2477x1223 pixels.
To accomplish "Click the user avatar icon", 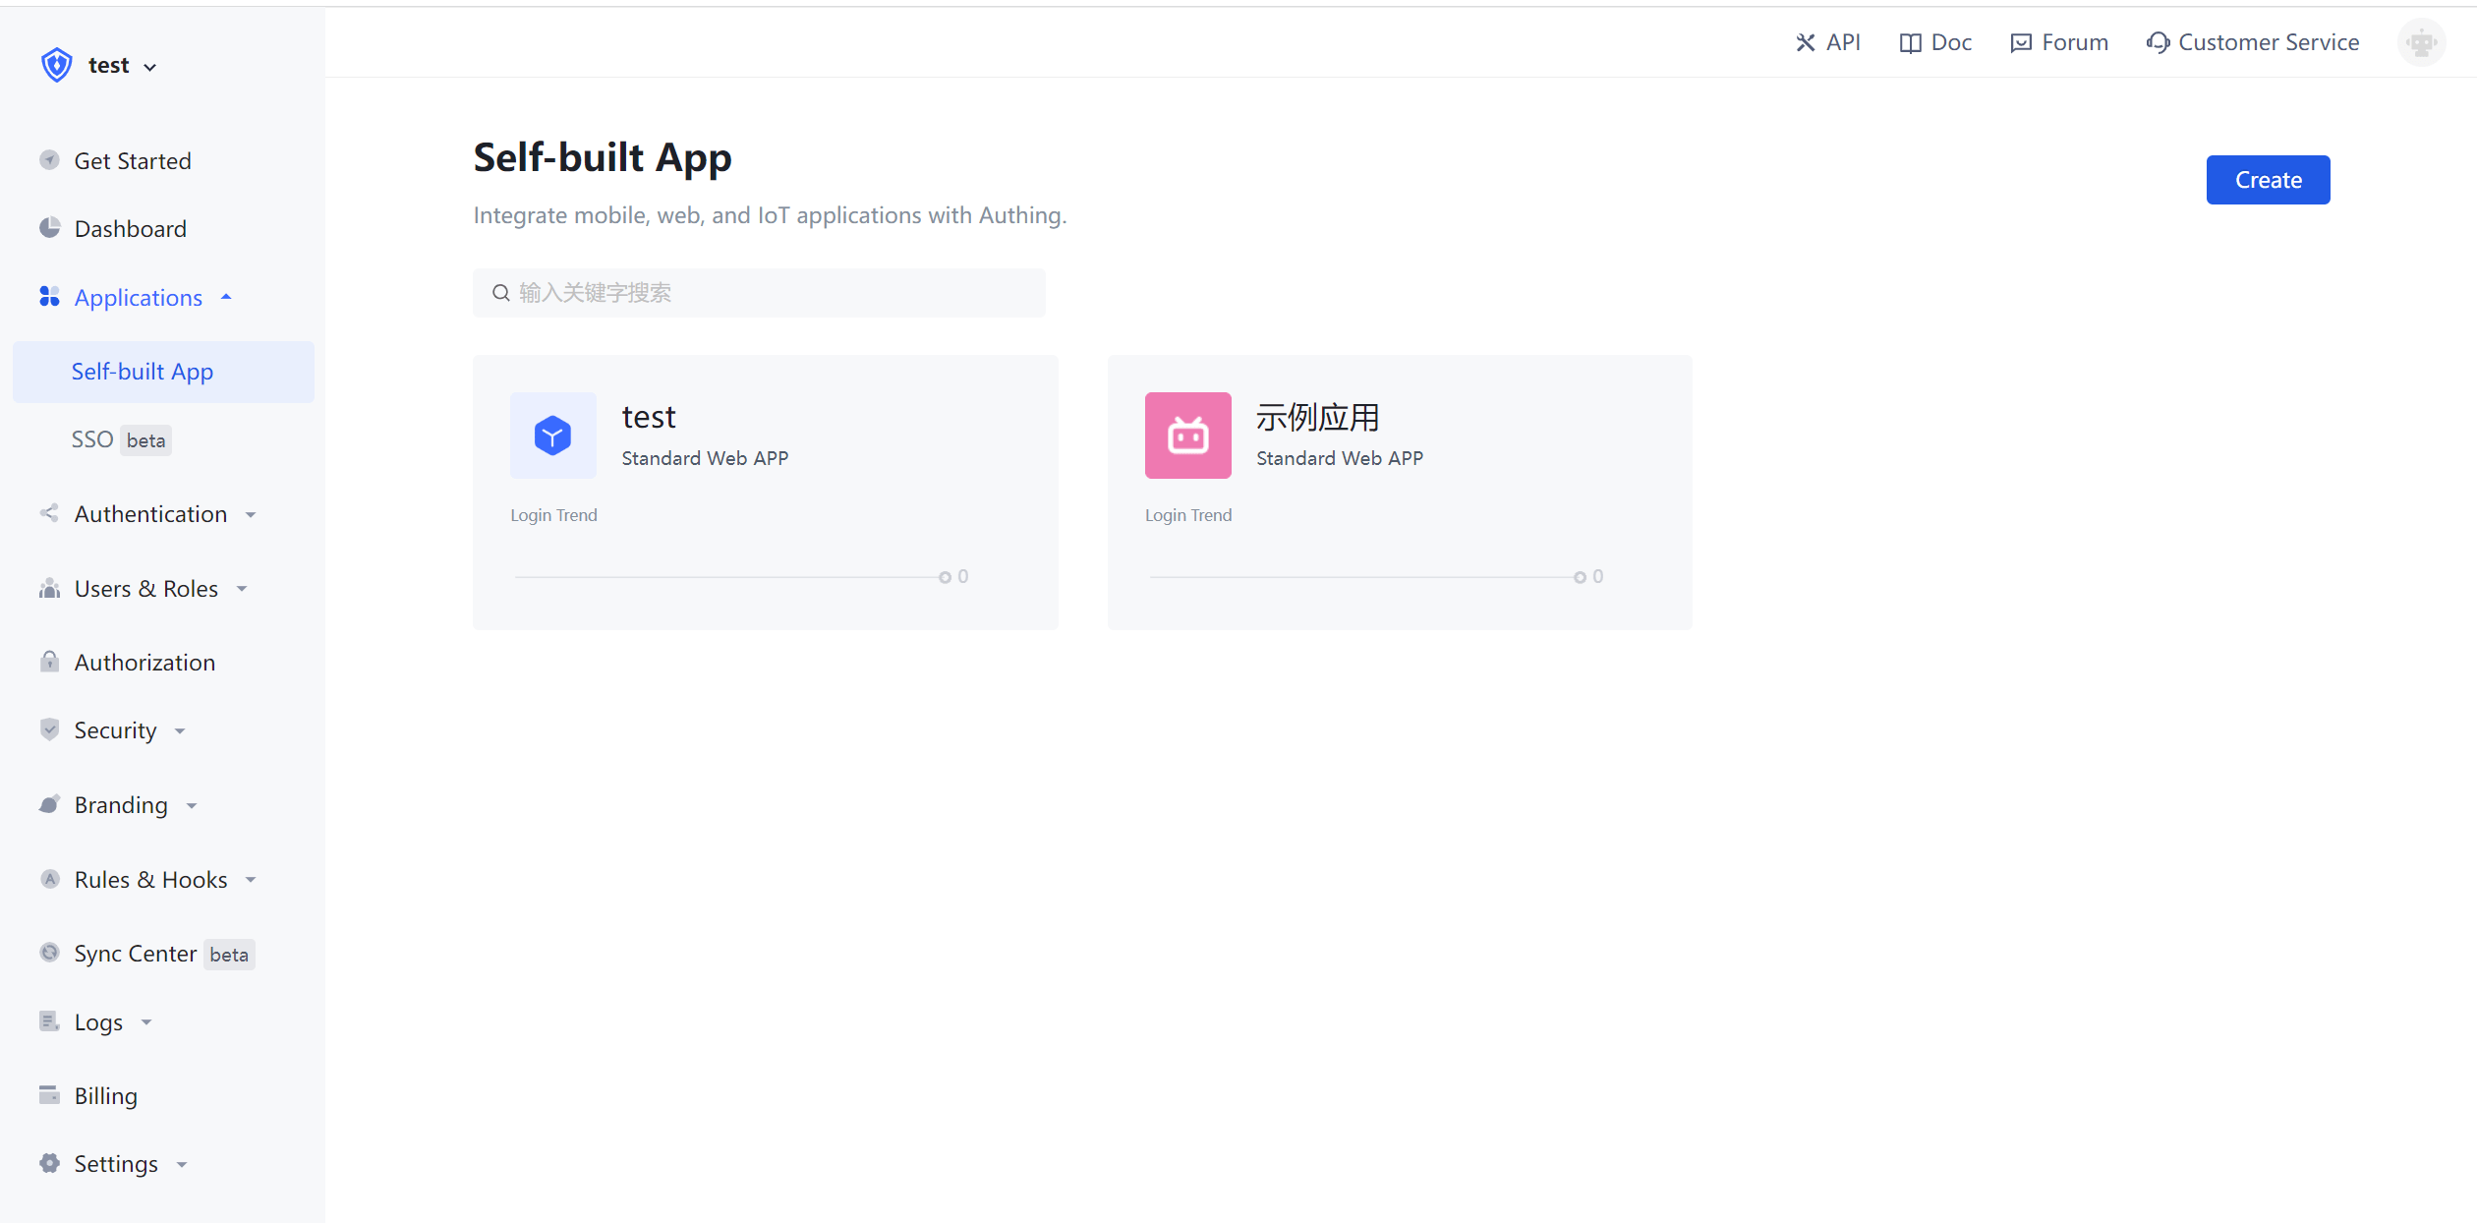I will (2421, 42).
